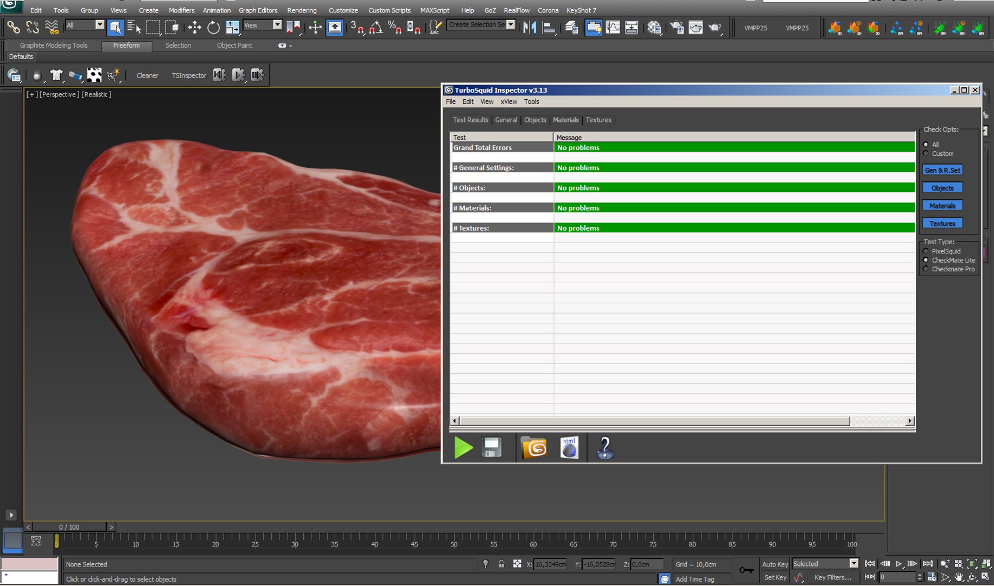The image size is (994, 586).
Task: Open Render Setup from the main toolbar
Action: click(677, 27)
